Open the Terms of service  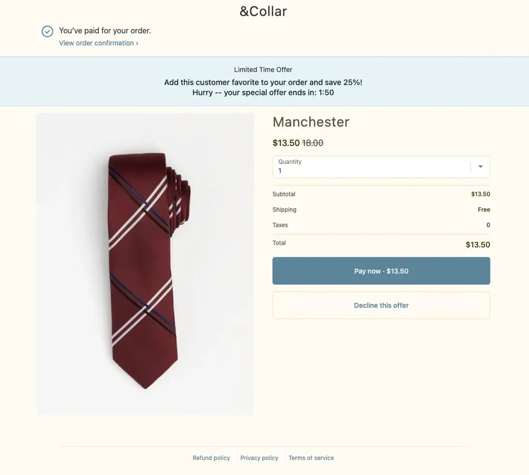[311, 457]
